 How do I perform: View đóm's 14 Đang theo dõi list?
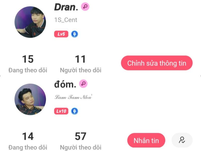point(28,141)
